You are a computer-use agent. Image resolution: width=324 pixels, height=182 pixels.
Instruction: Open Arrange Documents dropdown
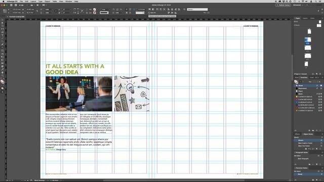click(x=44, y=5)
